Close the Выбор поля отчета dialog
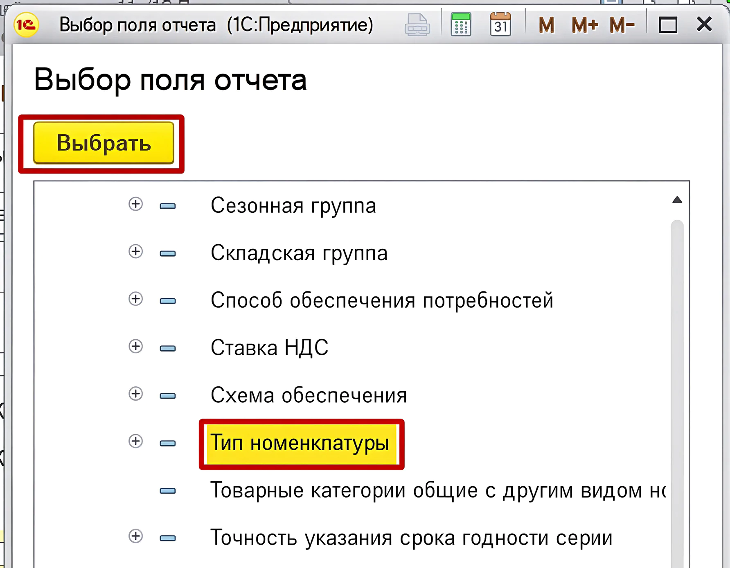This screenshot has width=730, height=568. [x=704, y=25]
